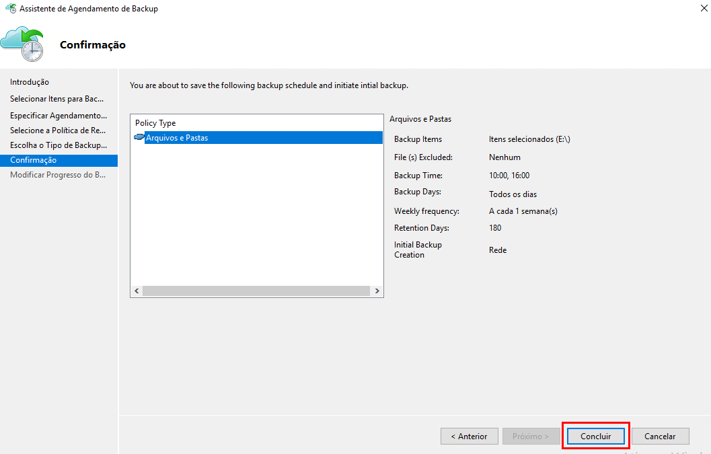This screenshot has width=711, height=454.
Task: Click the Nenhum excluded files value
Action: point(504,157)
